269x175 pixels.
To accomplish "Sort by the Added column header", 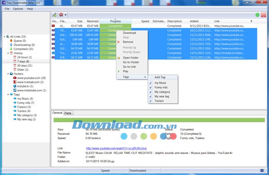I will coord(194,21).
